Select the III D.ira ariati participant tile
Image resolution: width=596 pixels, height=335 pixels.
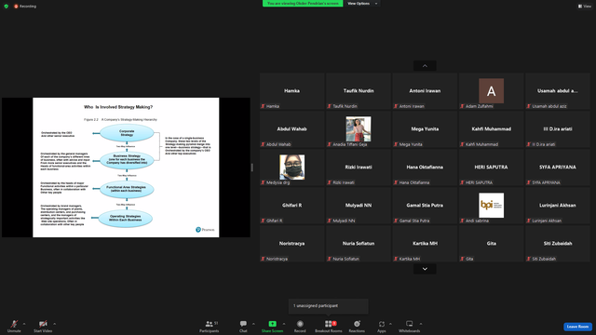(558, 129)
